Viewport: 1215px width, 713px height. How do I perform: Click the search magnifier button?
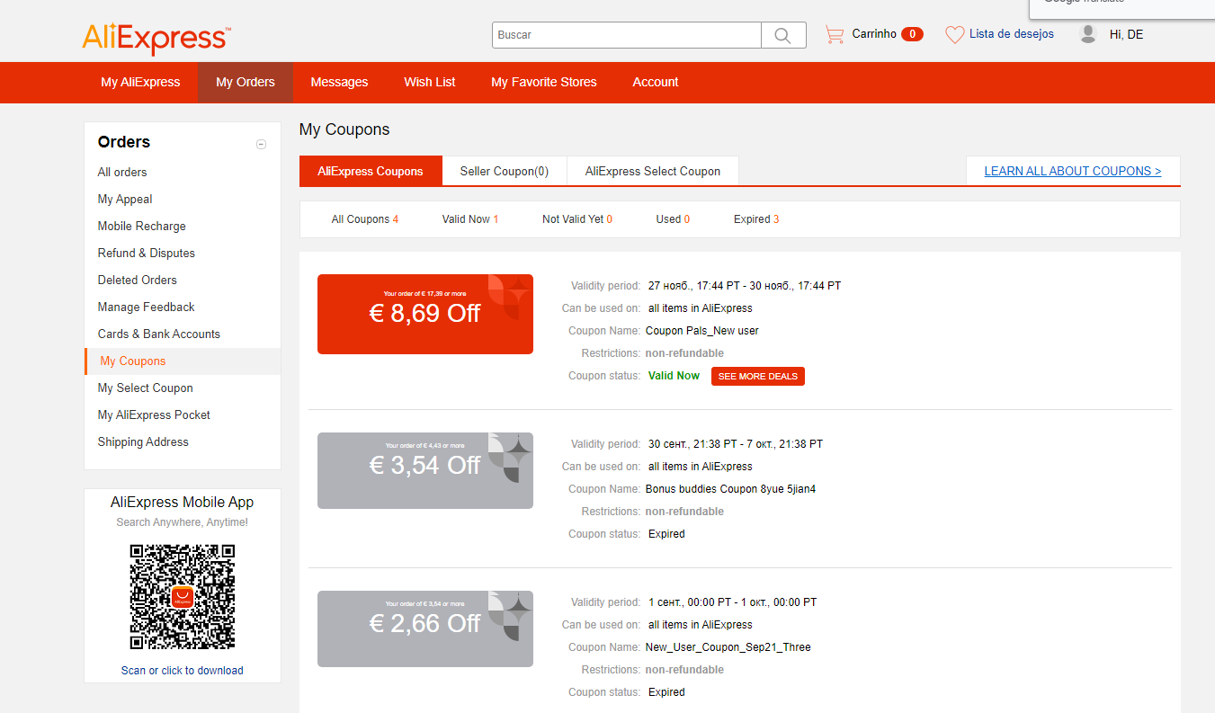[783, 35]
